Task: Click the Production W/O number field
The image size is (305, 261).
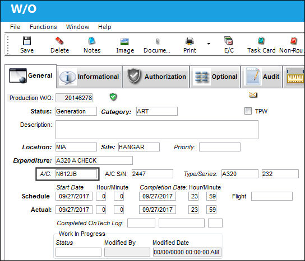Action: (74, 98)
